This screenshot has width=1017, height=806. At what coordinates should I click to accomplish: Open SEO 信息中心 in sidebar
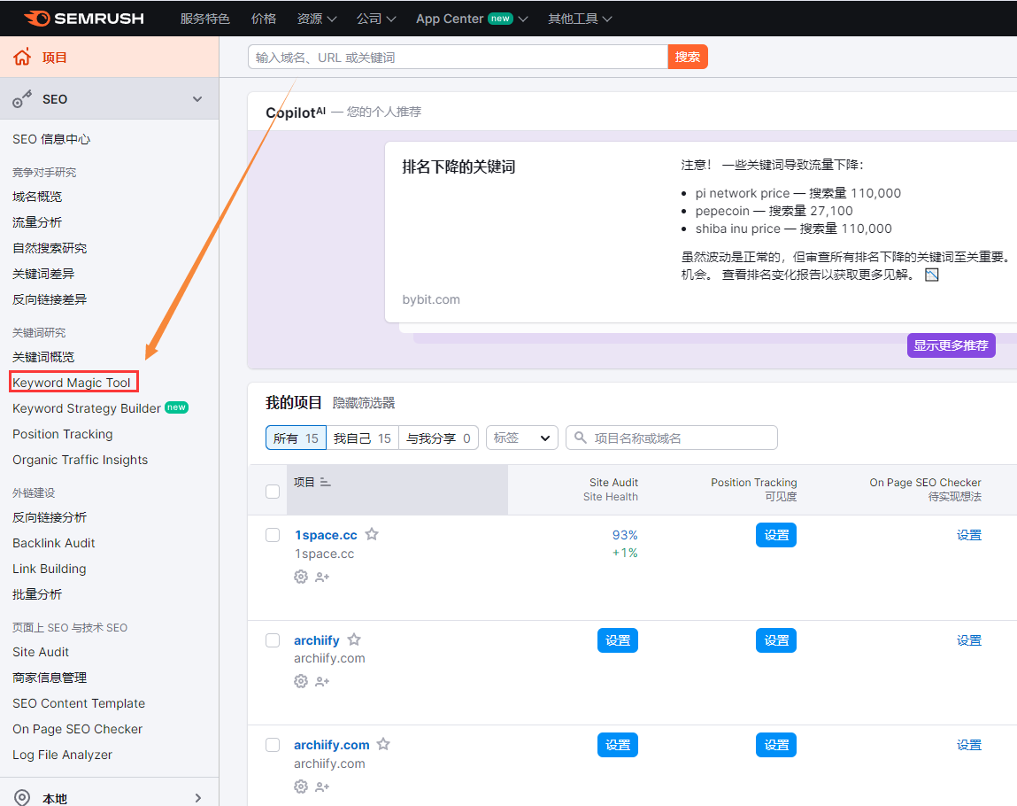[x=51, y=139]
